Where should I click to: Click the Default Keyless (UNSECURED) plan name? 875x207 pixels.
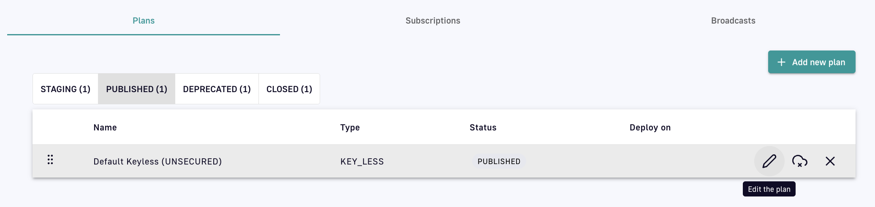tap(158, 162)
